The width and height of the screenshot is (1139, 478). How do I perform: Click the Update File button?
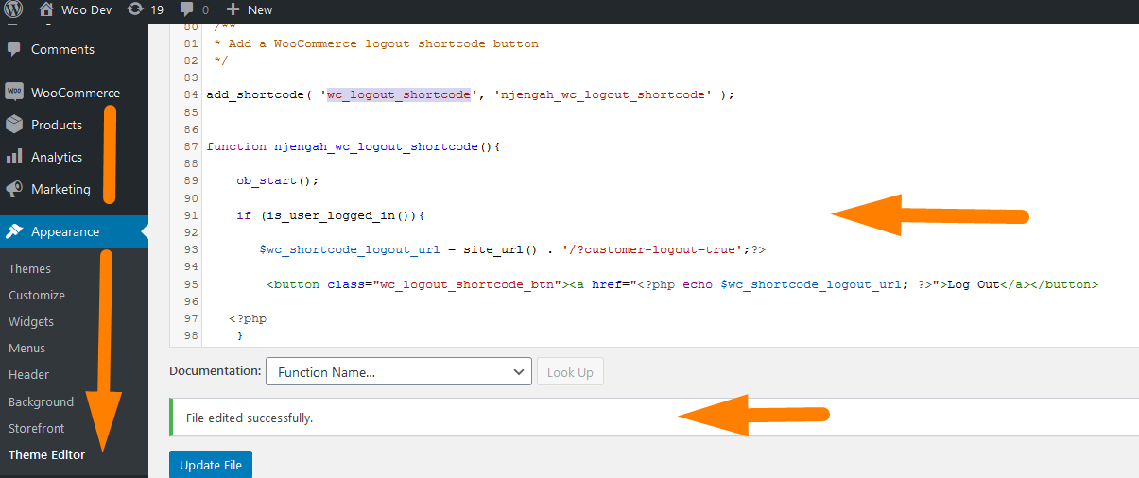click(x=211, y=465)
